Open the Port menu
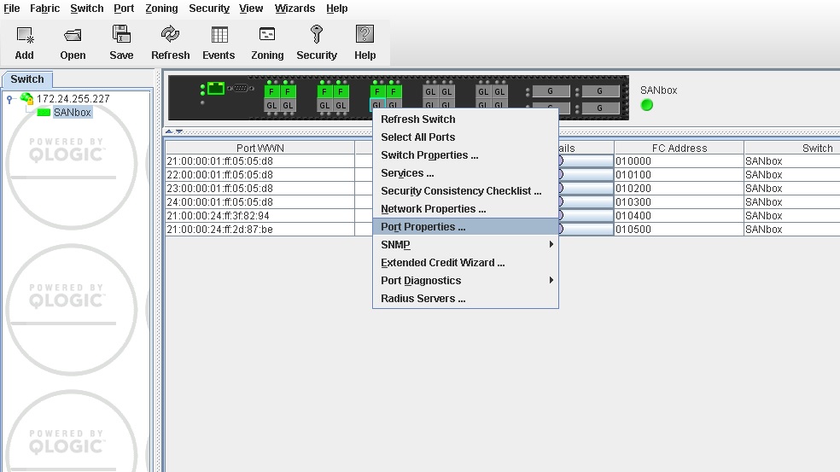840x472 pixels. click(x=124, y=9)
